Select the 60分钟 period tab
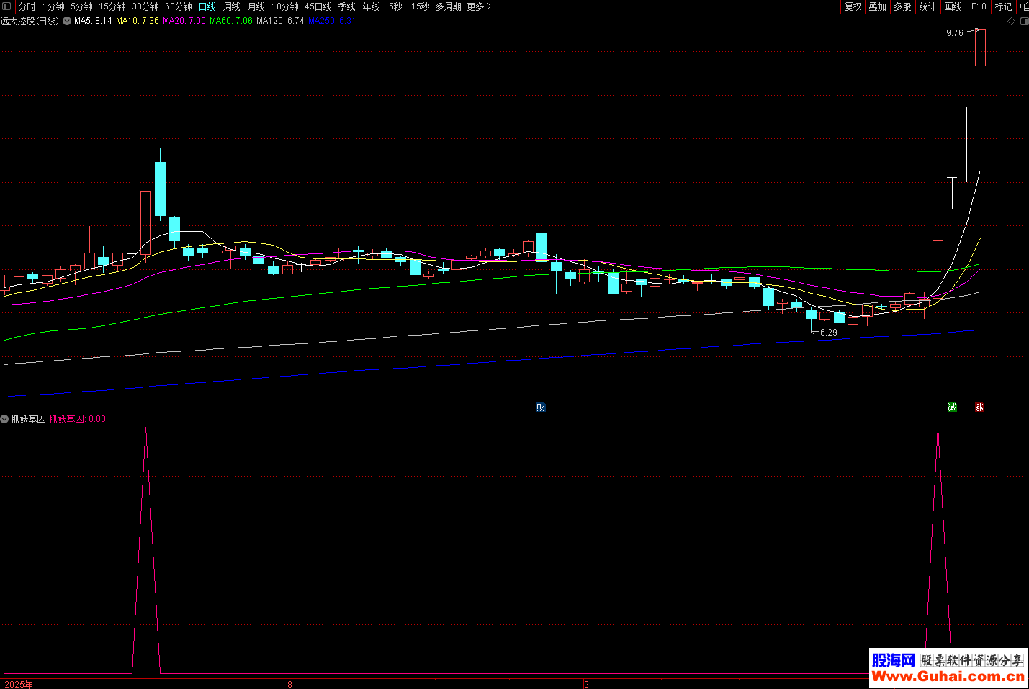This screenshot has height=689, width=1029. tap(179, 6)
